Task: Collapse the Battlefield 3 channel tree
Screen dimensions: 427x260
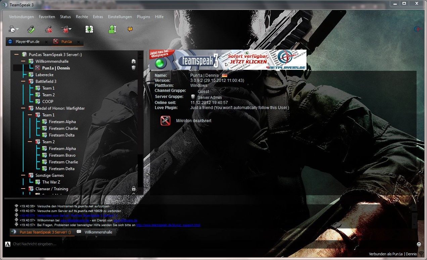Action: [23, 82]
